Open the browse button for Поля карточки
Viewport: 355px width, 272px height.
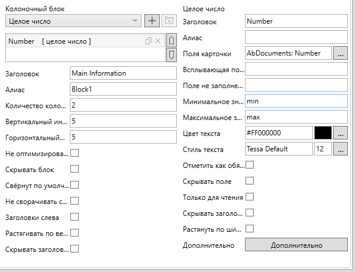click(x=340, y=53)
